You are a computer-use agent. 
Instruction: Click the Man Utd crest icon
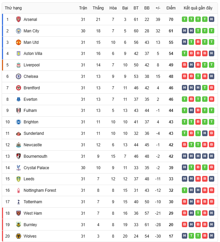(x=19, y=42)
